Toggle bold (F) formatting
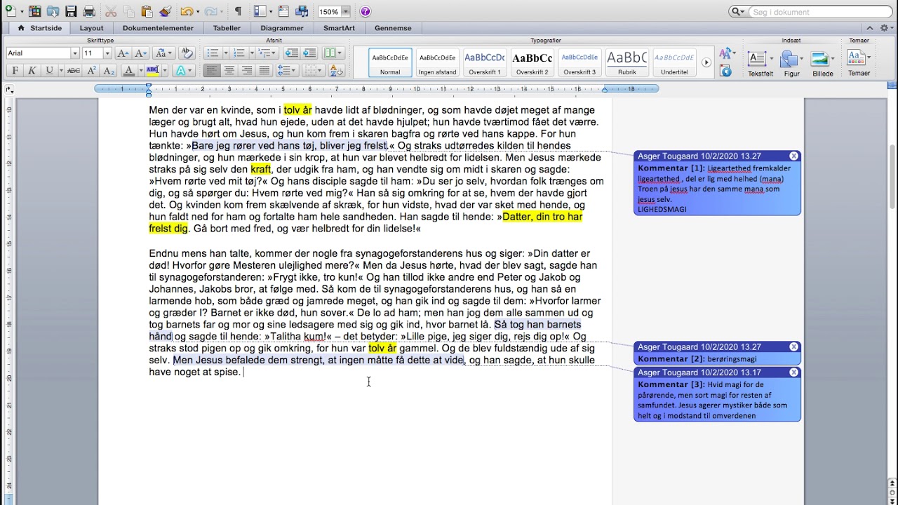 [x=15, y=71]
